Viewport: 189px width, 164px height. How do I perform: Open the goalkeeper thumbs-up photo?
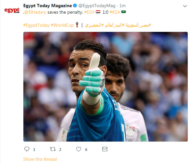point(106,87)
